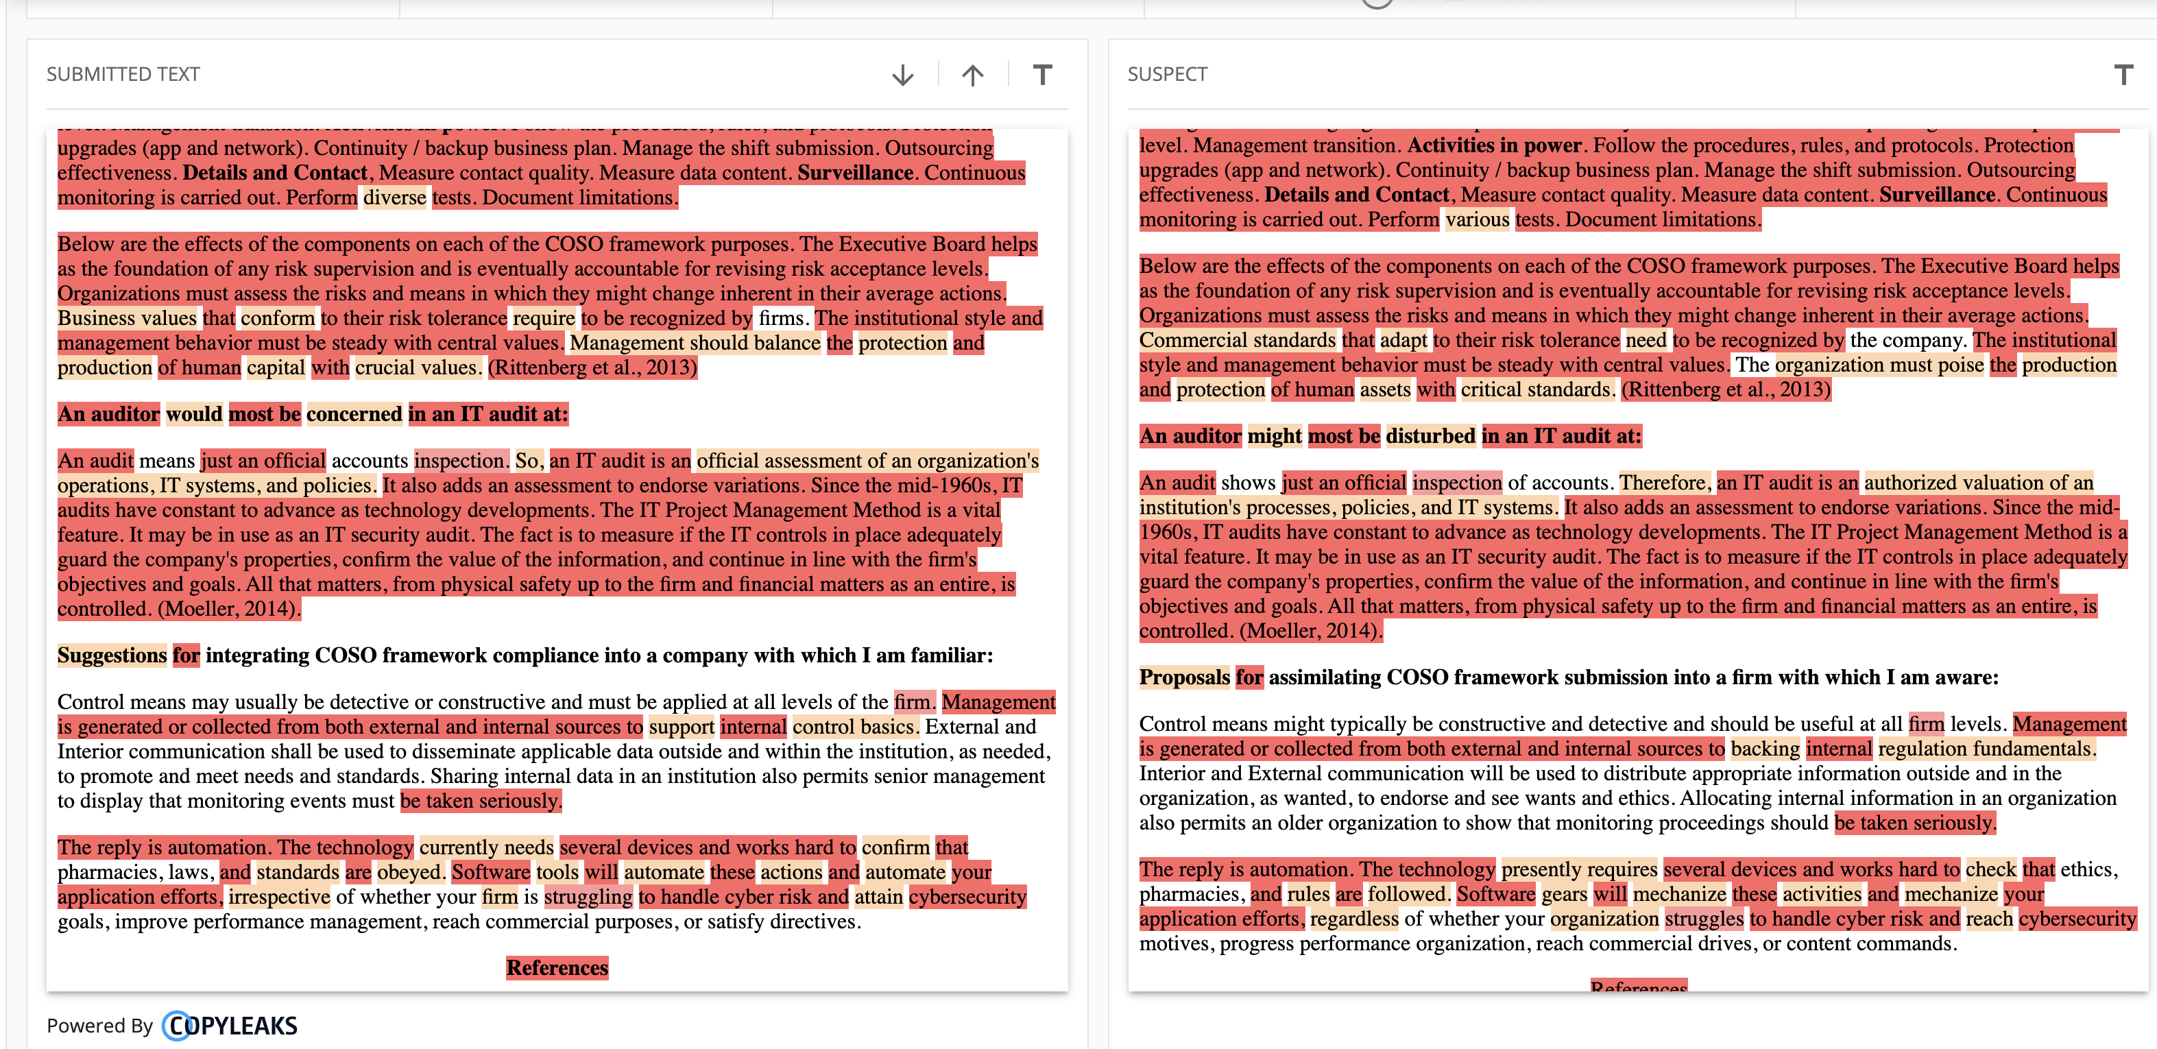Click 'irrespective' highlighted word in submitted text

279,897
